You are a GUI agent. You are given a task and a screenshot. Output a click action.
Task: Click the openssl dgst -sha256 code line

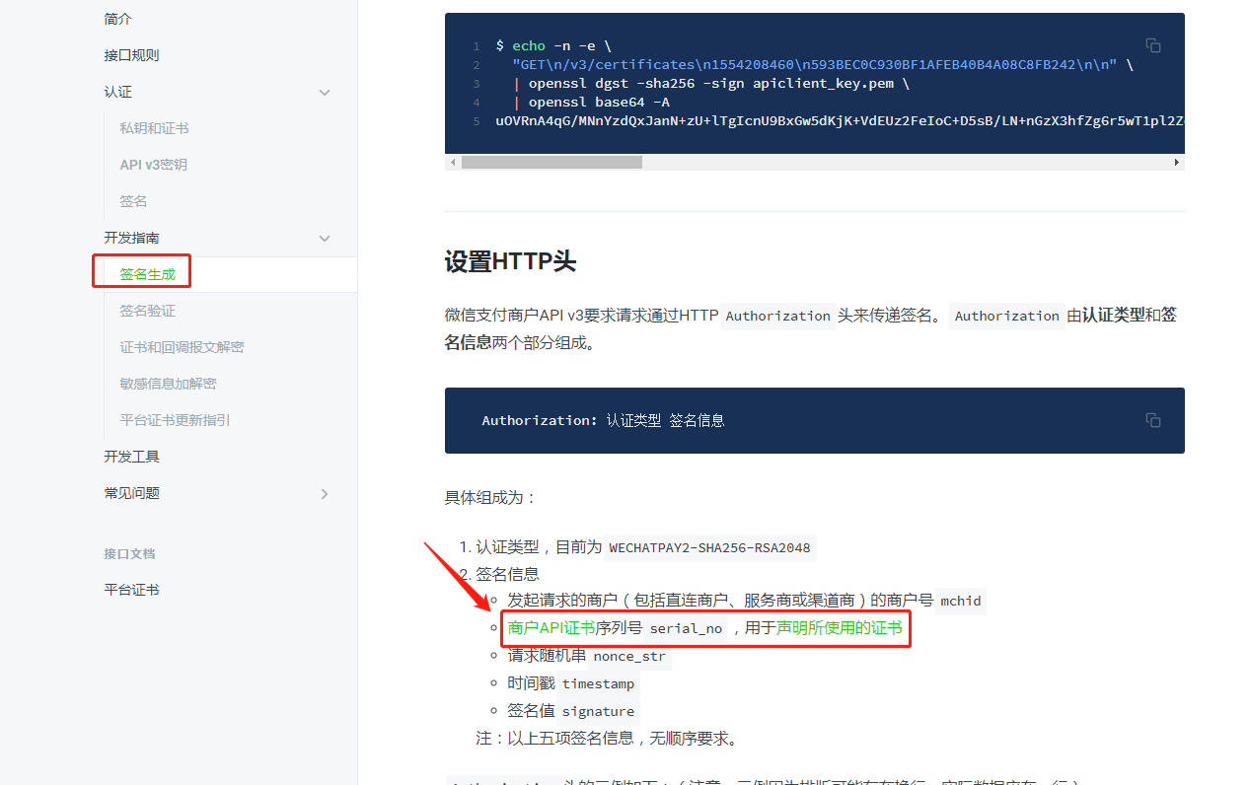tap(711, 83)
